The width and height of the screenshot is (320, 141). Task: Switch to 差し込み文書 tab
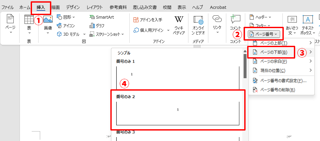coord(145,8)
